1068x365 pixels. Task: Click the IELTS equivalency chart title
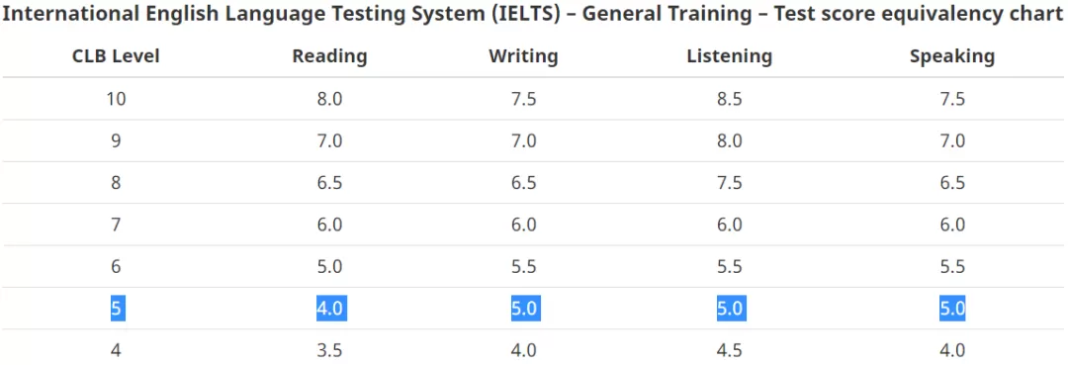click(533, 15)
